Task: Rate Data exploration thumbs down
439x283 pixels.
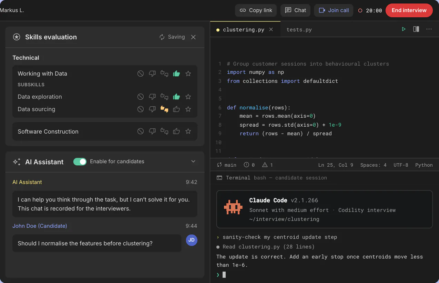Action: click(x=152, y=97)
